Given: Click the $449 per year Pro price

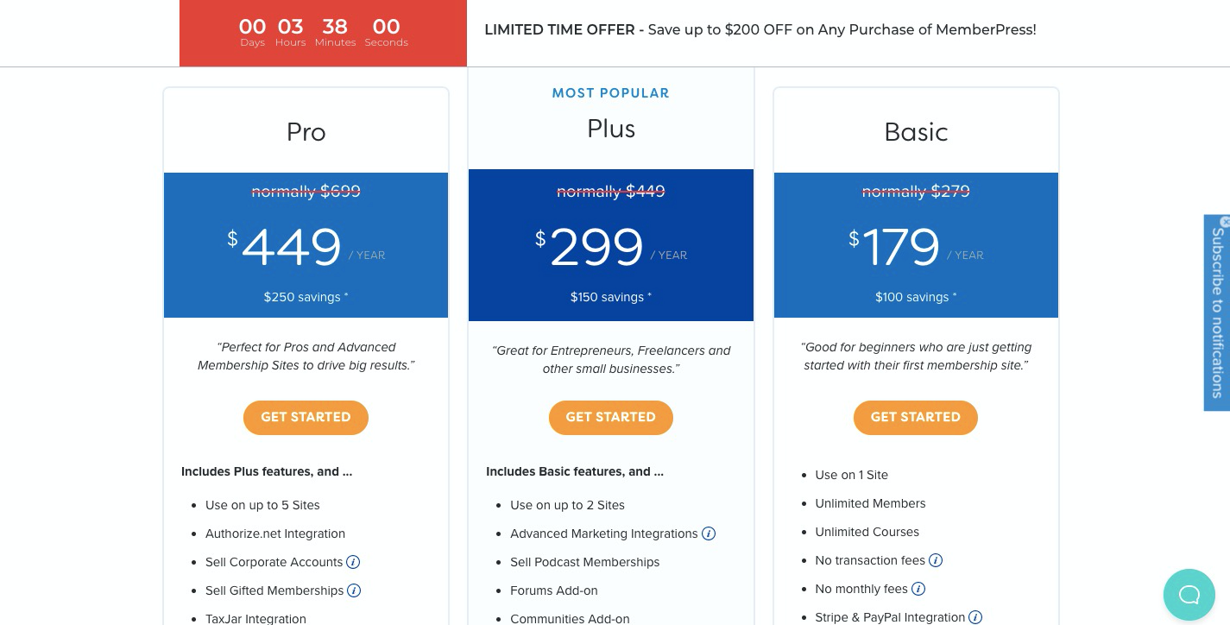Looking at the screenshot, I should point(292,248).
